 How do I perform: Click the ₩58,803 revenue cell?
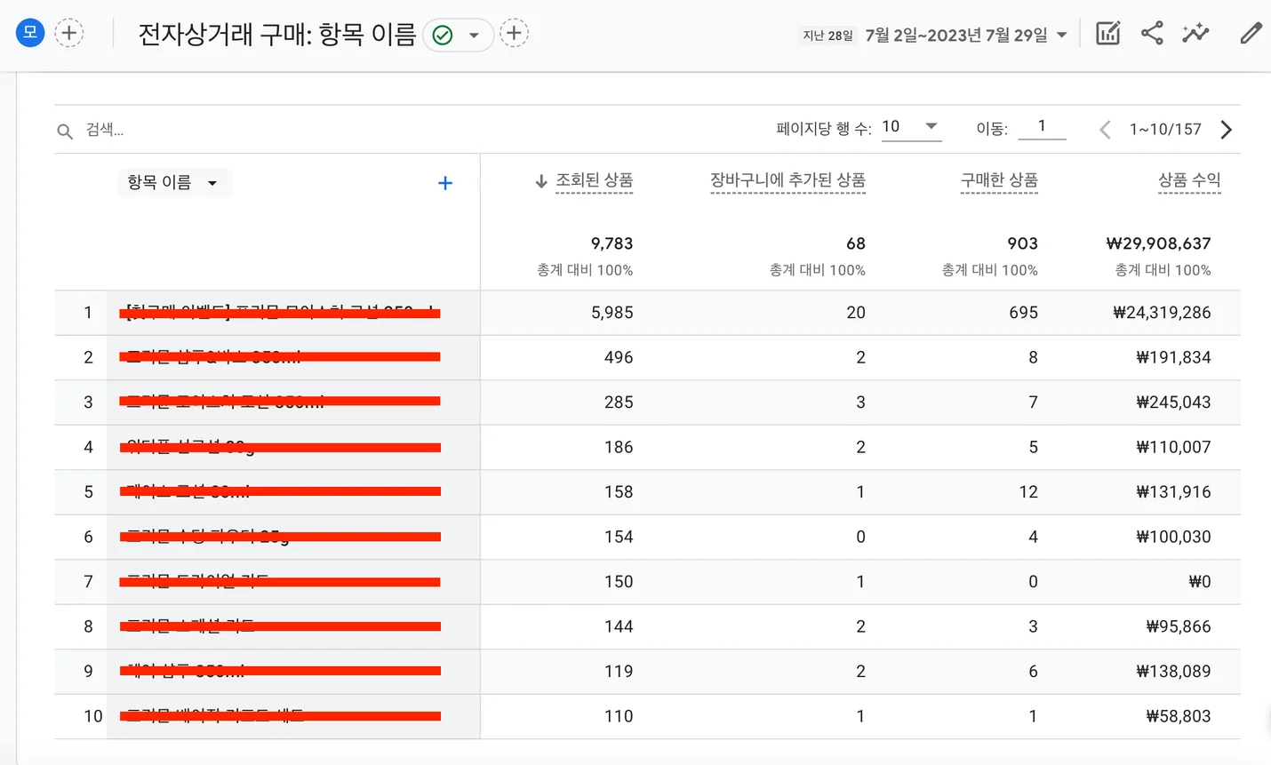click(1179, 716)
